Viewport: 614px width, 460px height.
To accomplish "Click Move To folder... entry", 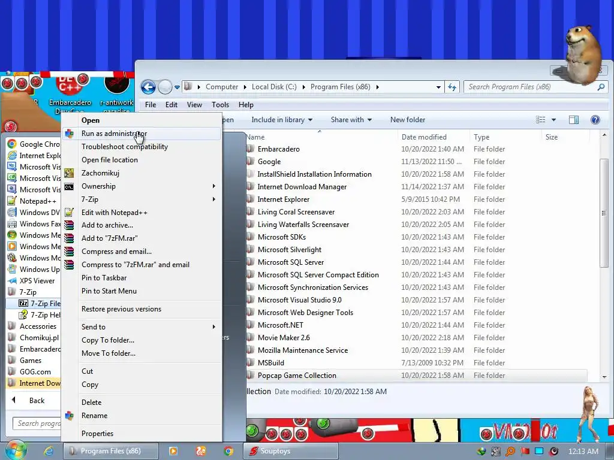I will point(109,353).
